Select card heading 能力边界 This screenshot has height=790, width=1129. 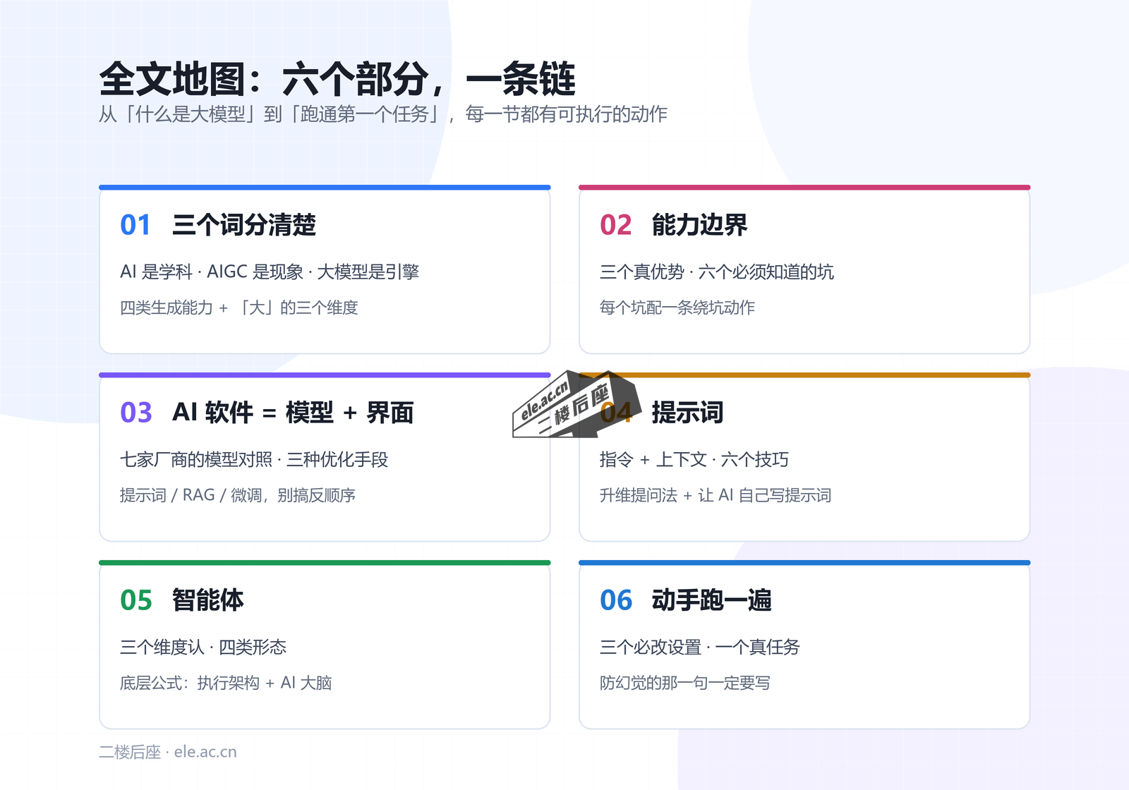(699, 225)
